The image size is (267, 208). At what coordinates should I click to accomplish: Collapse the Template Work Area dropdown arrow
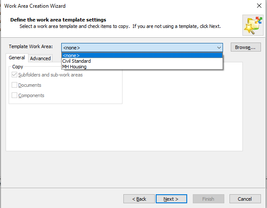click(x=219, y=48)
